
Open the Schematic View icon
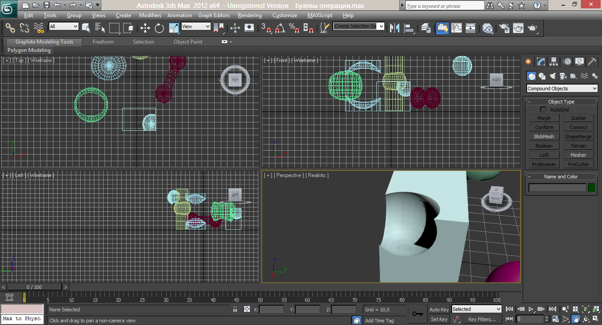pyautogui.click(x=471, y=28)
